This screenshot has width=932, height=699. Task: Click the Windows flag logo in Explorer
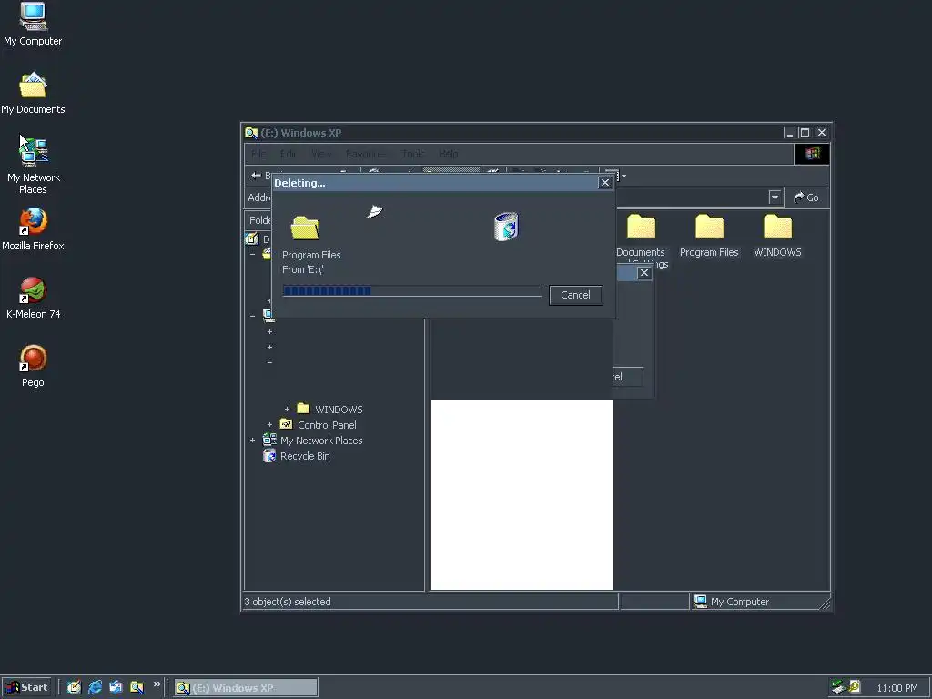(812, 154)
